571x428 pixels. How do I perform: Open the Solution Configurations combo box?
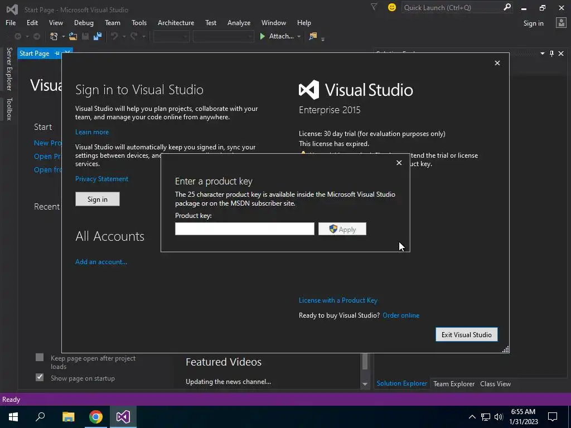coord(171,36)
